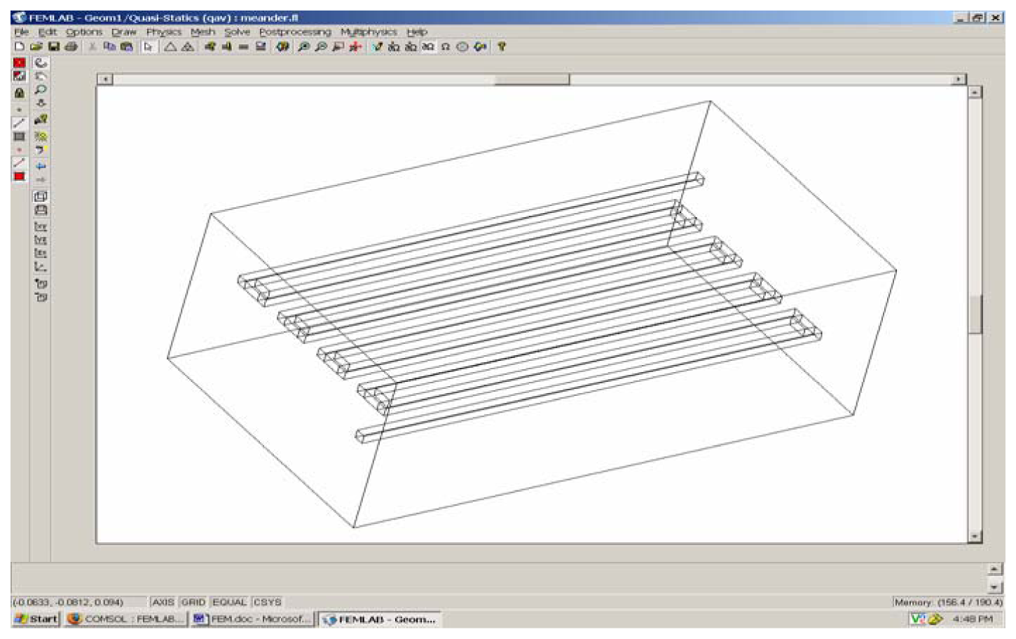The image size is (1016, 639).
Task: Open the Postprocessing menu
Action: pyautogui.click(x=295, y=32)
